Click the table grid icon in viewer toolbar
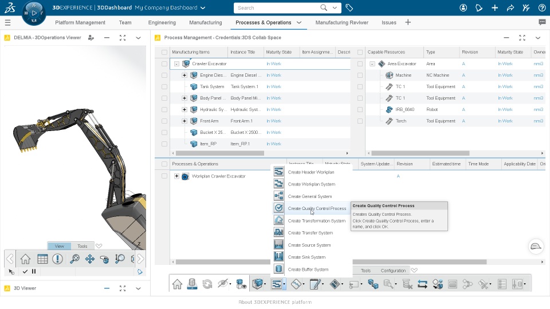Screen dimensions: 550x309 click(42, 259)
